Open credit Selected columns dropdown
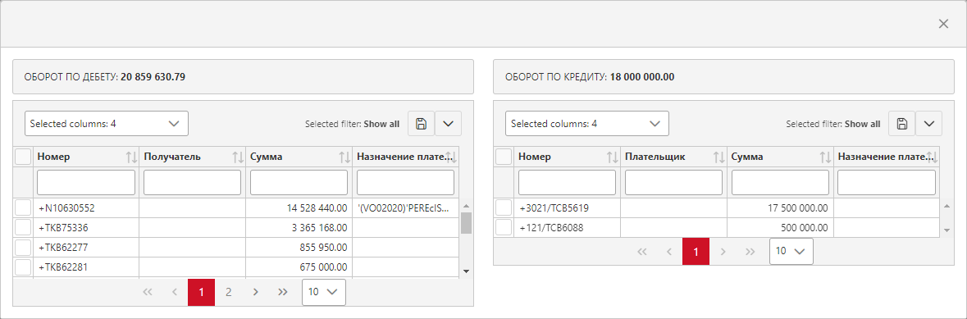967x319 pixels. tap(587, 123)
